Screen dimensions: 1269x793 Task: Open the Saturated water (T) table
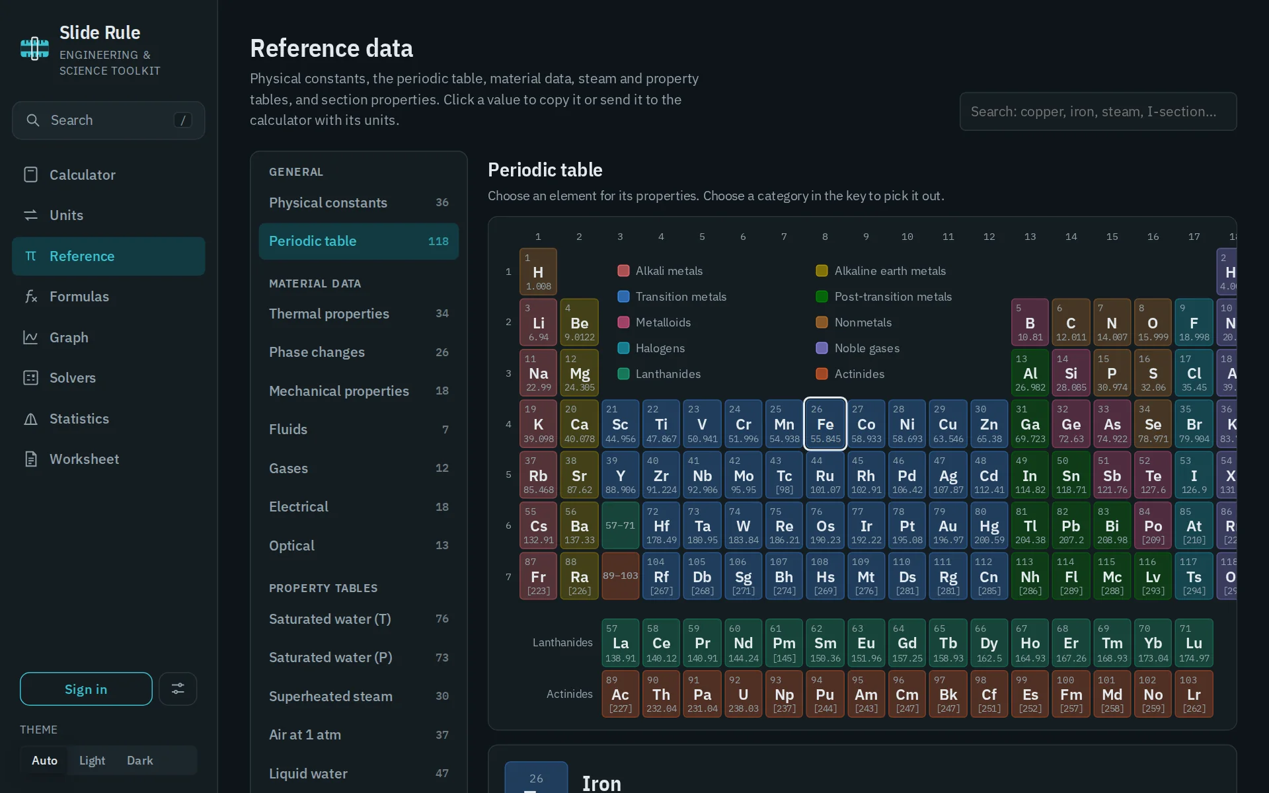(359, 619)
